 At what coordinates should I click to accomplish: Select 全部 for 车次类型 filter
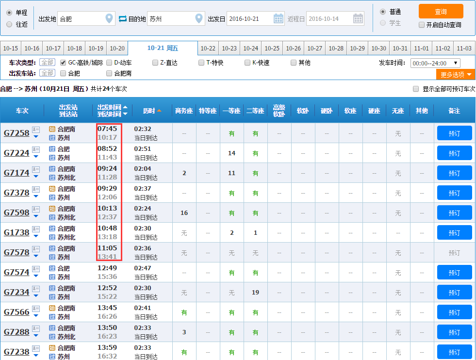click(x=48, y=63)
